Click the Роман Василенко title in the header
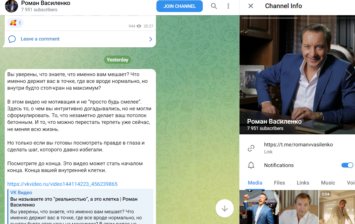Screen dimensions: 355x224 point(46,3)
